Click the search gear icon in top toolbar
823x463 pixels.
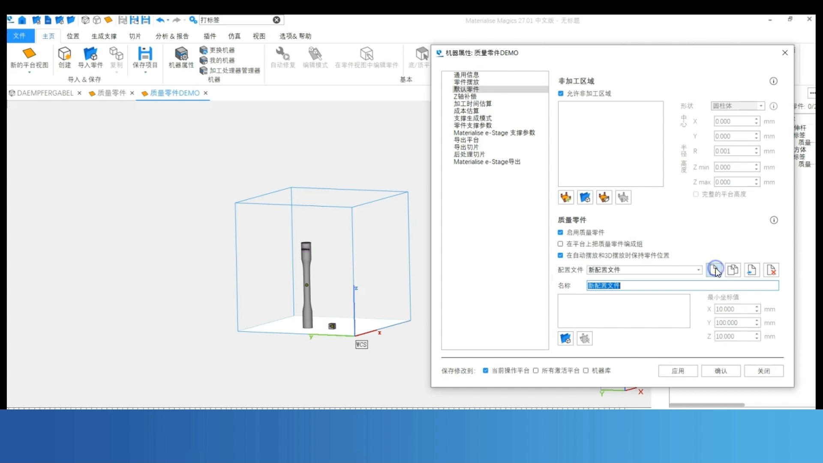pyautogui.click(x=193, y=20)
